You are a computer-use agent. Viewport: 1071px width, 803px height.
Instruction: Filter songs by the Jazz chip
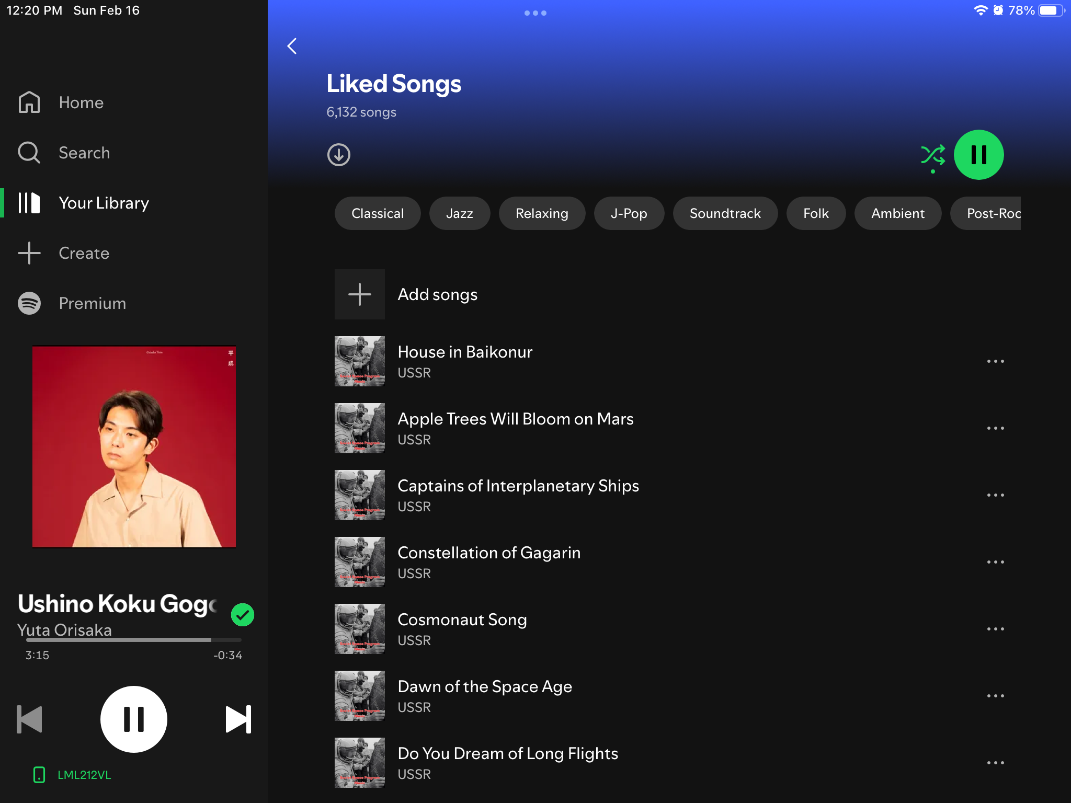(x=459, y=213)
